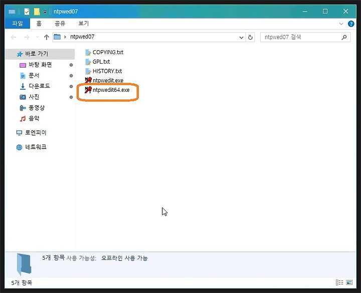Image resolution: width=361 pixels, height=293 pixels.
Task: Click ntpwed07 in the address bar
Action: click(82, 37)
